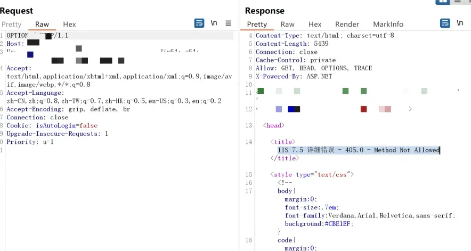Click the 'X-Powered-By: ASP.NET' line
This screenshot has height=251, width=471.
(294, 76)
